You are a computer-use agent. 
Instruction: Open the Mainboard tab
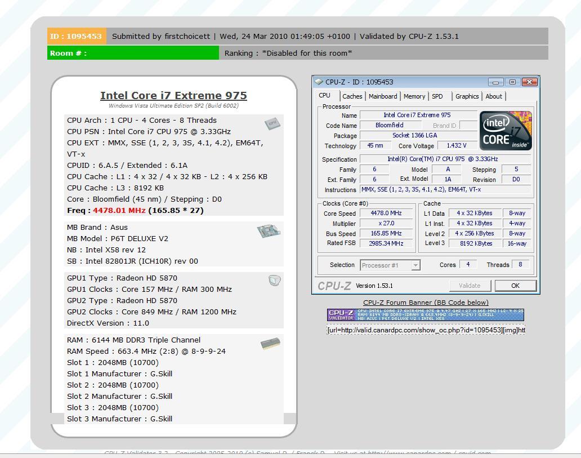coord(383,96)
